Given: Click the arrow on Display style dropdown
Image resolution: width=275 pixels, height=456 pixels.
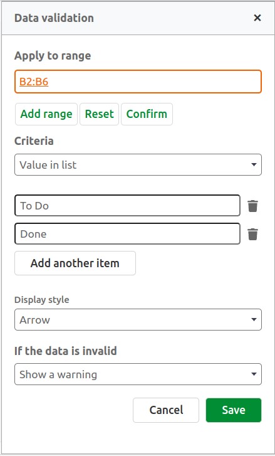Looking at the screenshot, I should [254, 320].
